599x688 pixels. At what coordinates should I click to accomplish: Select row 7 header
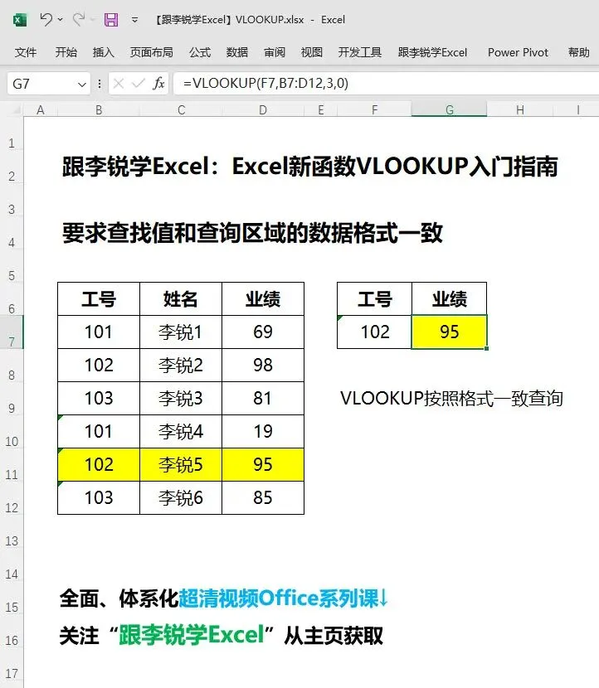tap(12, 332)
